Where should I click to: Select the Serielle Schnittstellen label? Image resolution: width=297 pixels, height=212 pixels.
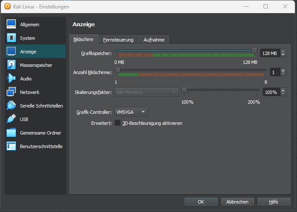42,106
